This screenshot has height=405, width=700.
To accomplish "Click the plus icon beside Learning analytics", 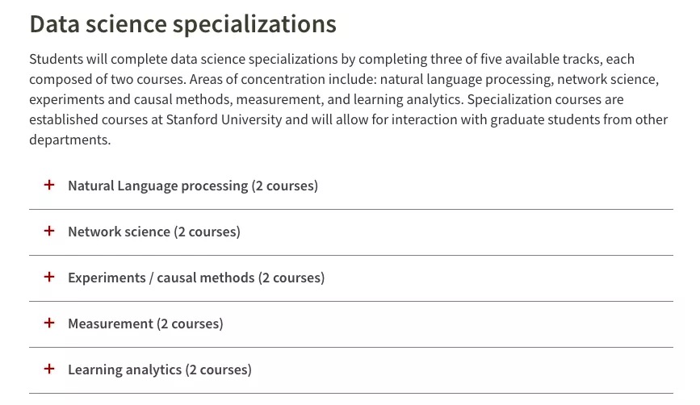I will tap(49, 369).
